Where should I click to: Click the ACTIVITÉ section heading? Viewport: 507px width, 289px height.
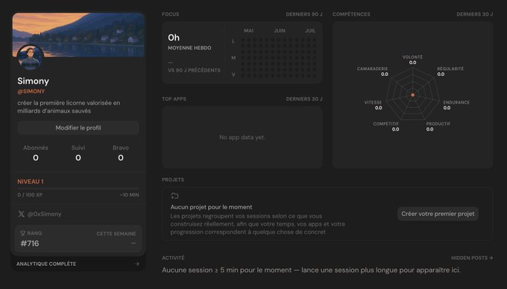pyautogui.click(x=173, y=258)
